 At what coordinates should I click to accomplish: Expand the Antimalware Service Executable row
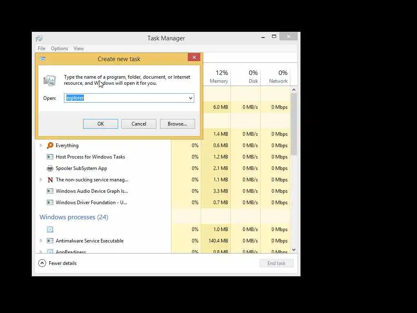(41, 240)
